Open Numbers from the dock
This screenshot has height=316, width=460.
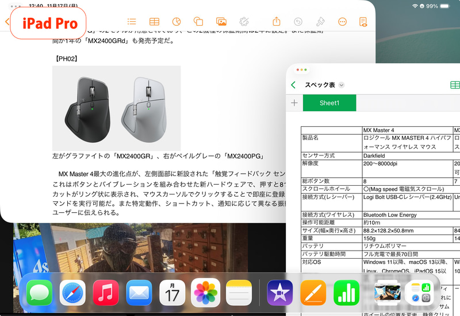347,292
